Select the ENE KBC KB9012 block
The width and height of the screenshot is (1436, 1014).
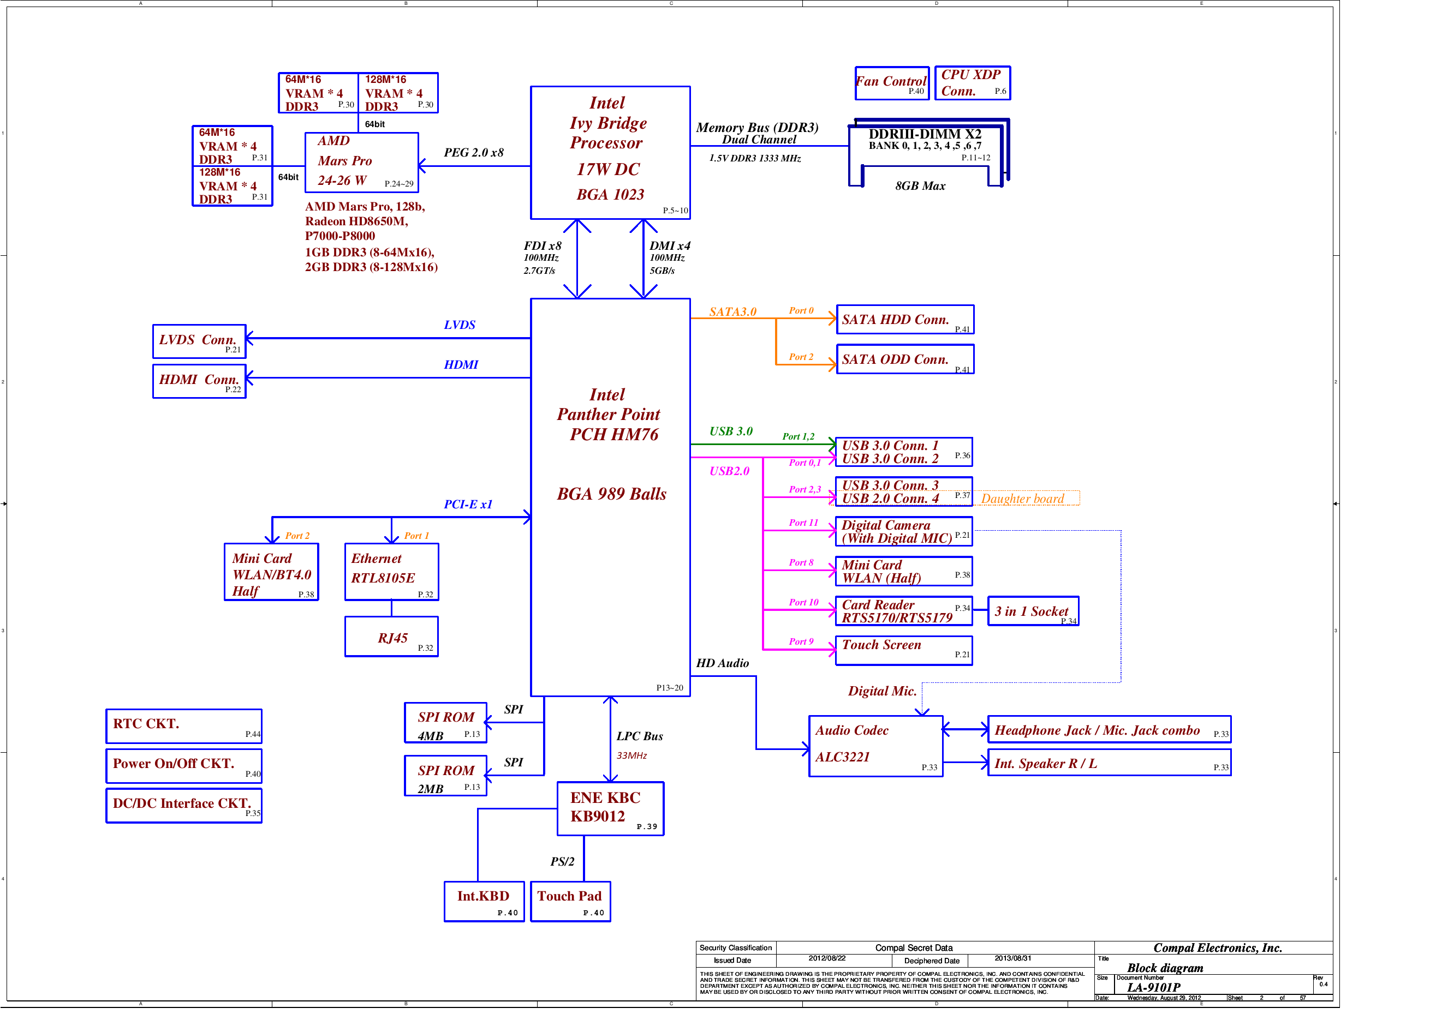tap(610, 809)
